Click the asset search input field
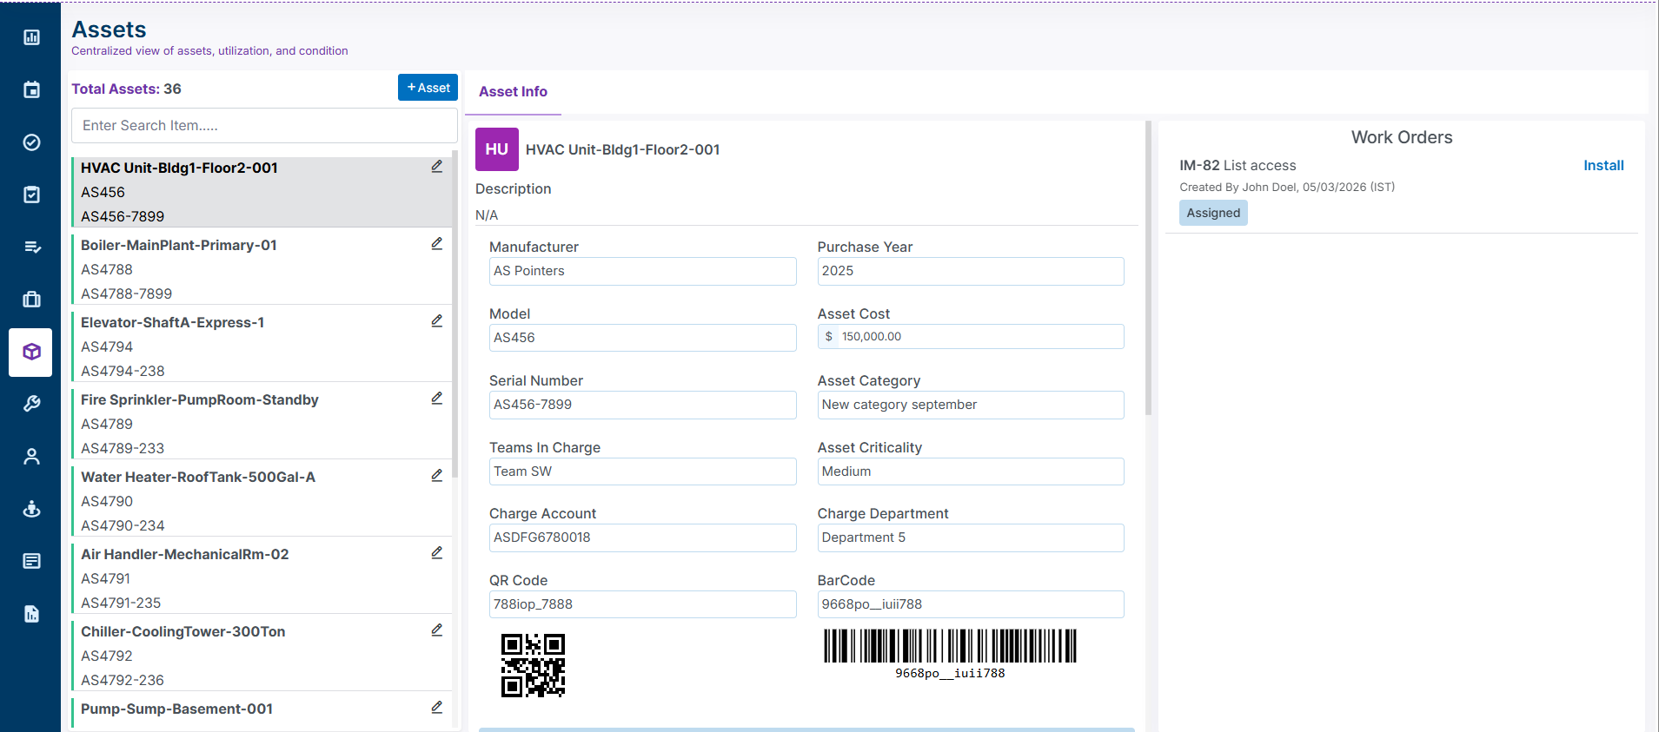Image resolution: width=1659 pixels, height=732 pixels. click(x=264, y=126)
